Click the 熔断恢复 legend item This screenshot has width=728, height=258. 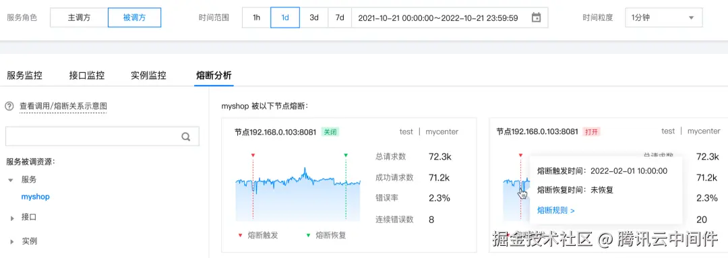point(326,235)
